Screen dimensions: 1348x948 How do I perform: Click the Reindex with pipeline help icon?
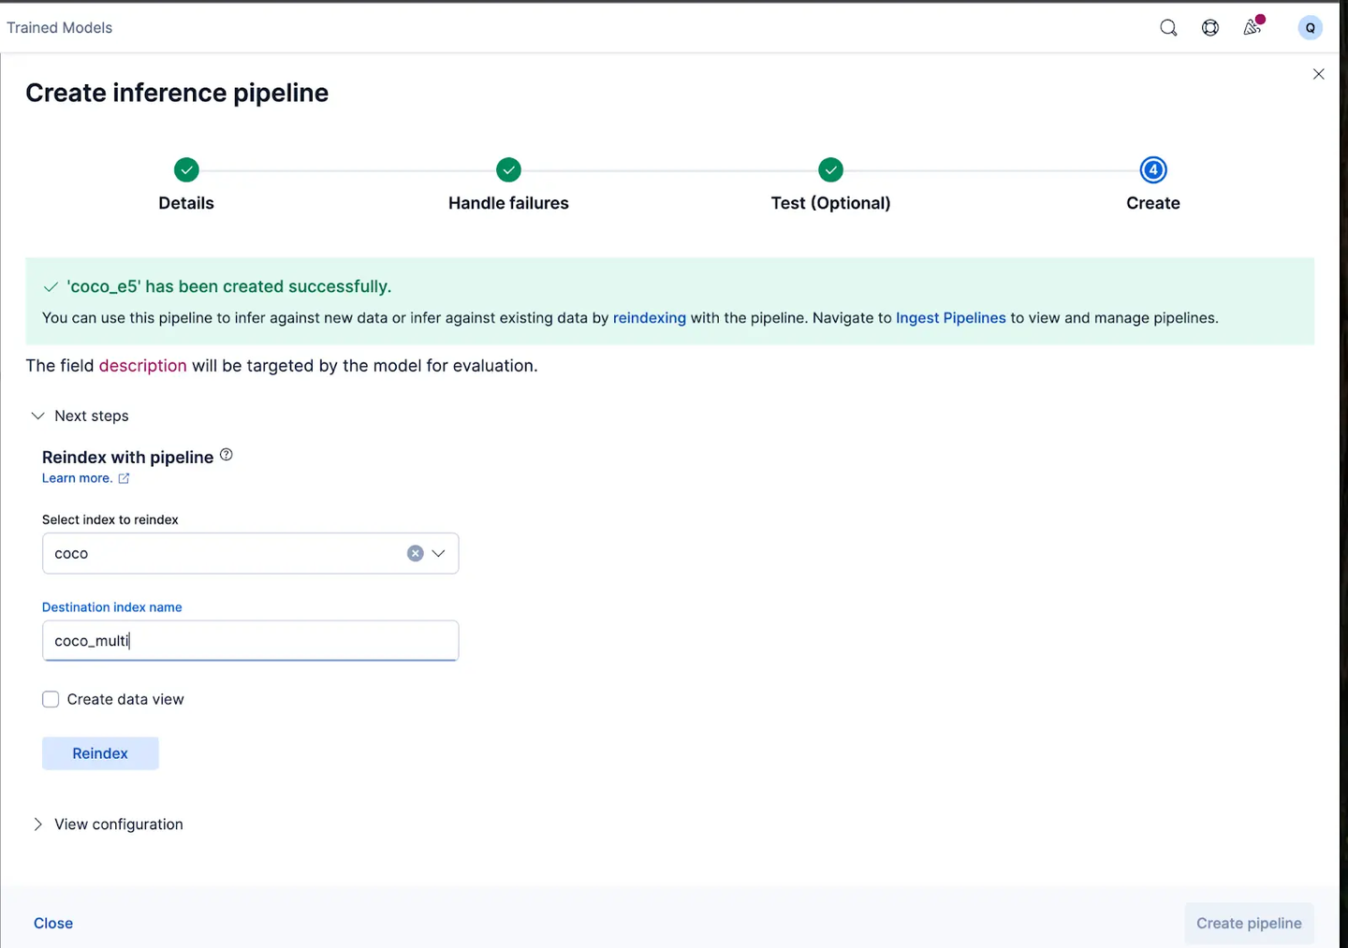click(x=226, y=455)
